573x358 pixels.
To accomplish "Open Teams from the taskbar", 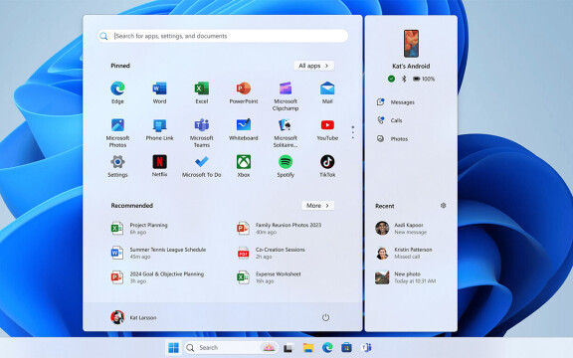I will point(366,347).
